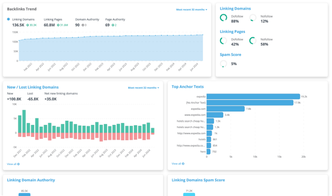This screenshot has height=196, width=332.
Task: Open New / Lost Linking Domains heading
Action: [33, 87]
